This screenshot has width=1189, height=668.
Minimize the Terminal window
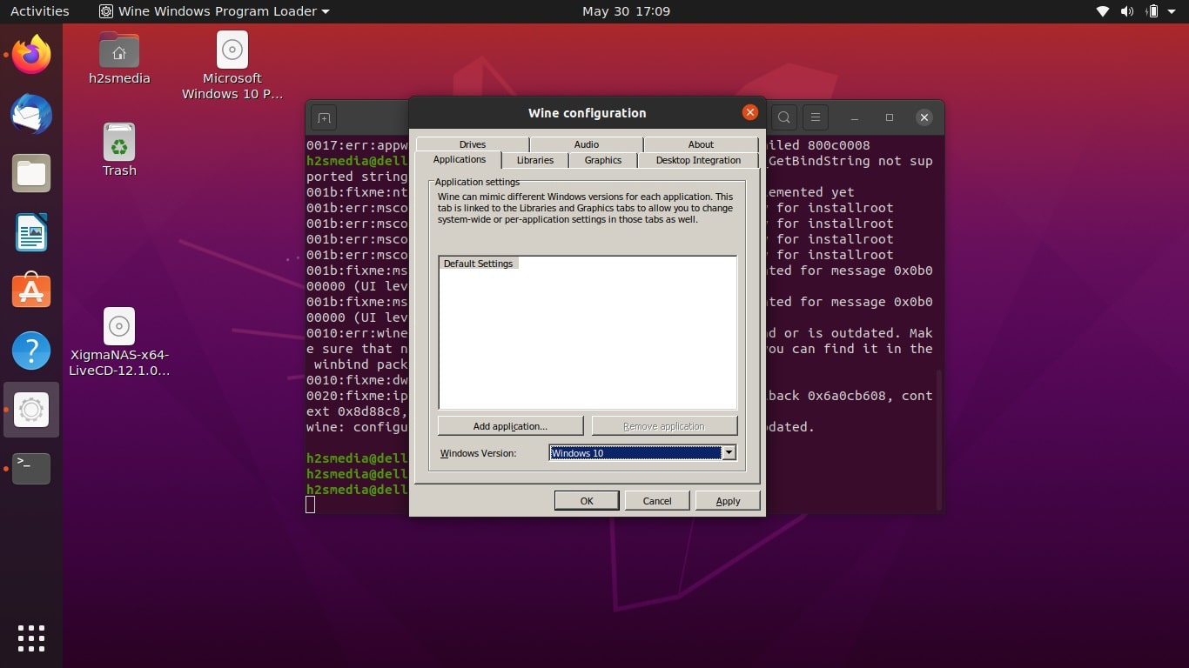click(855, 117)
